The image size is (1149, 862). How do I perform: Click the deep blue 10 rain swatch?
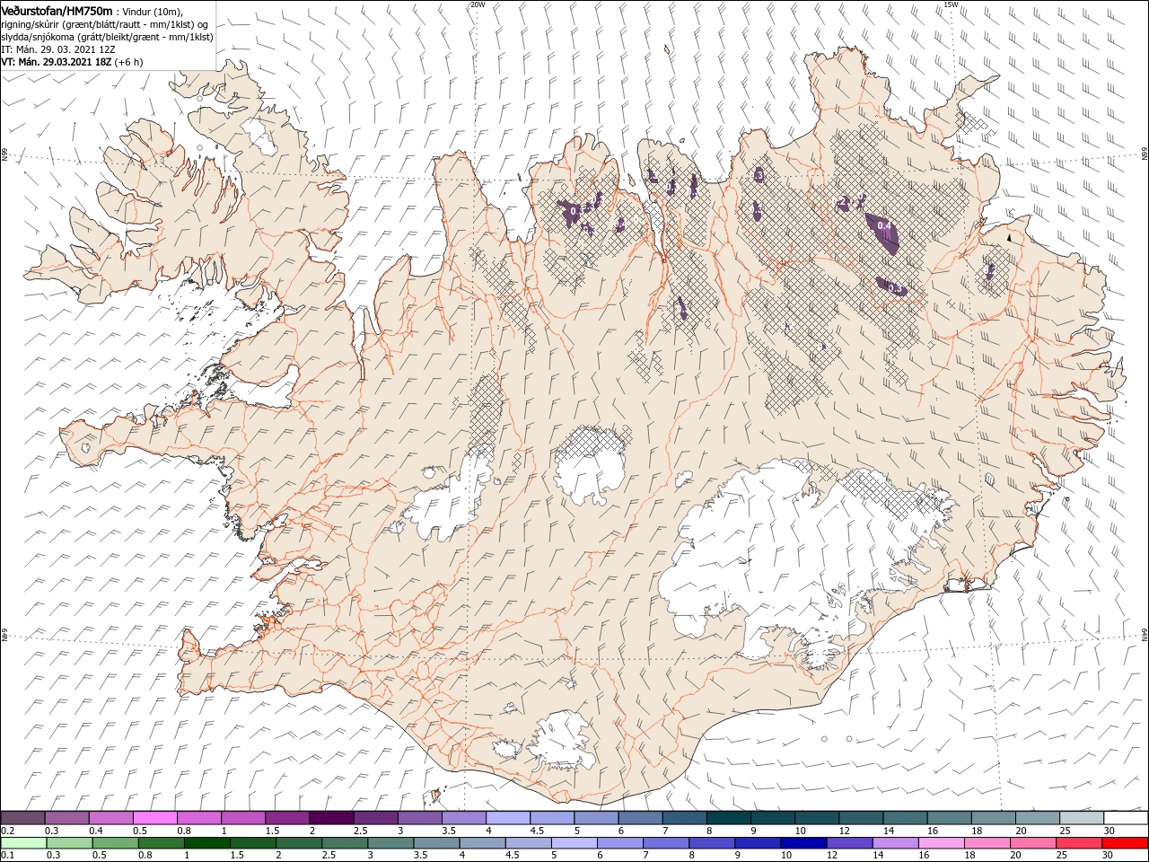803,843
